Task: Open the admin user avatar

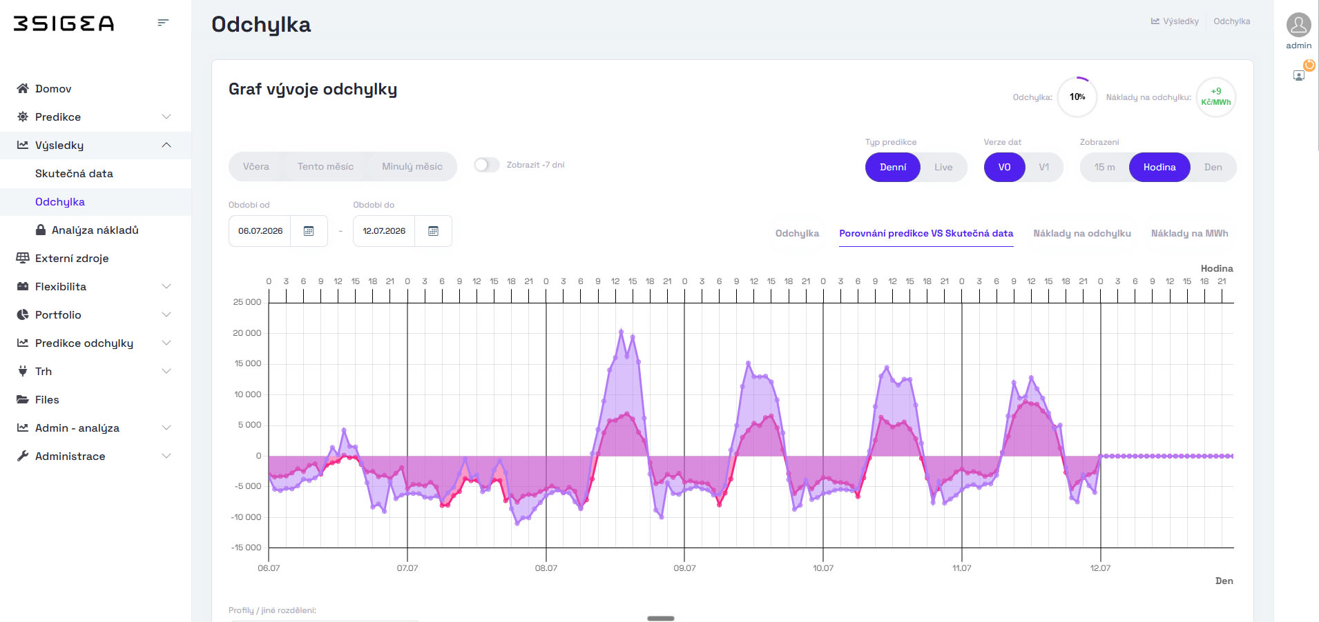Action: click(x=1298, y=26)
